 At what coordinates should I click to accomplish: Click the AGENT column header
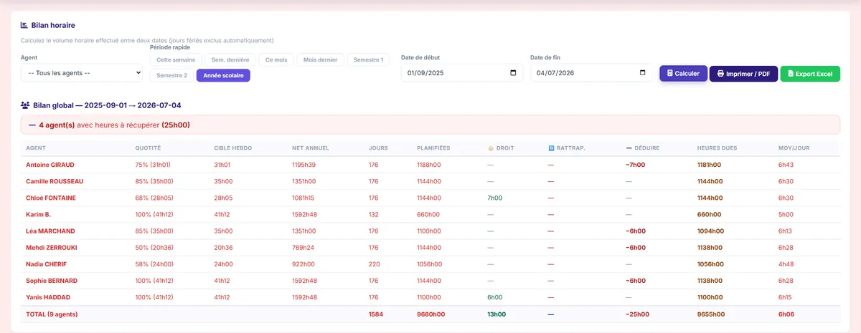36,148
